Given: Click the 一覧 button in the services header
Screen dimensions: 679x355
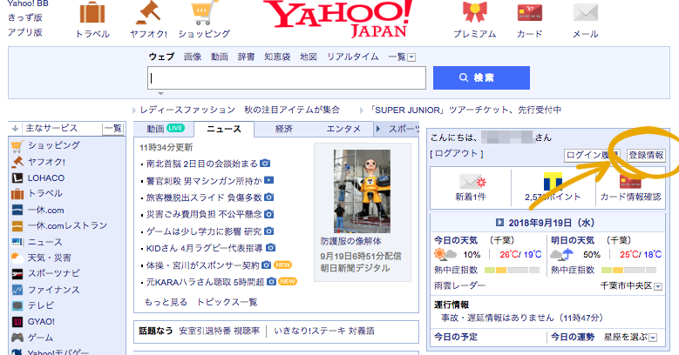Looking at the screenshot, I should tap(113, 129).
